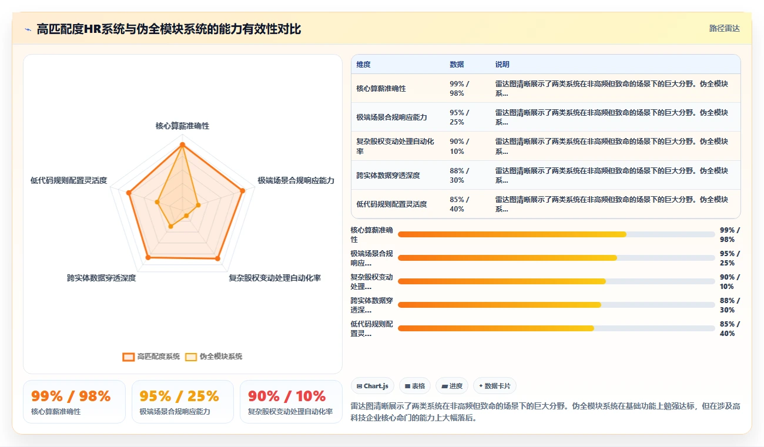Click the 极端场景合规响应 progress bar

tap(556, 258)
